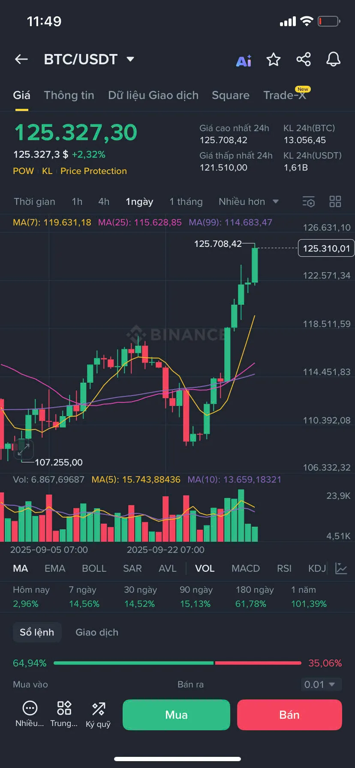Open the Binance AI assistant

click(244, 60)
